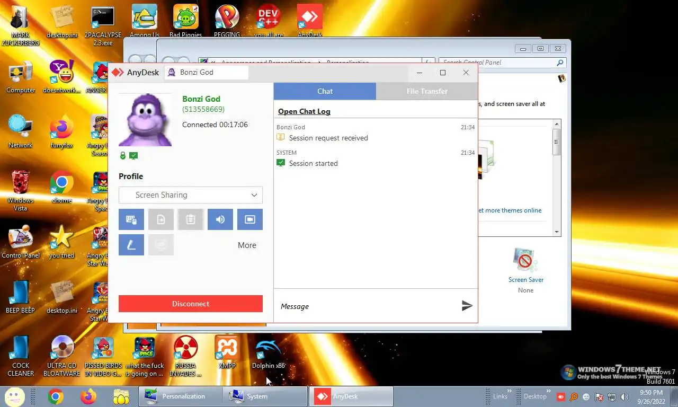Click 'Session started' chat entry
This screenshot has width=678, height=407.
313,163
